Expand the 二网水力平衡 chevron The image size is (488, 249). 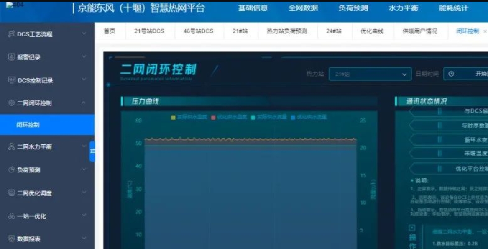tap(84, 147)
